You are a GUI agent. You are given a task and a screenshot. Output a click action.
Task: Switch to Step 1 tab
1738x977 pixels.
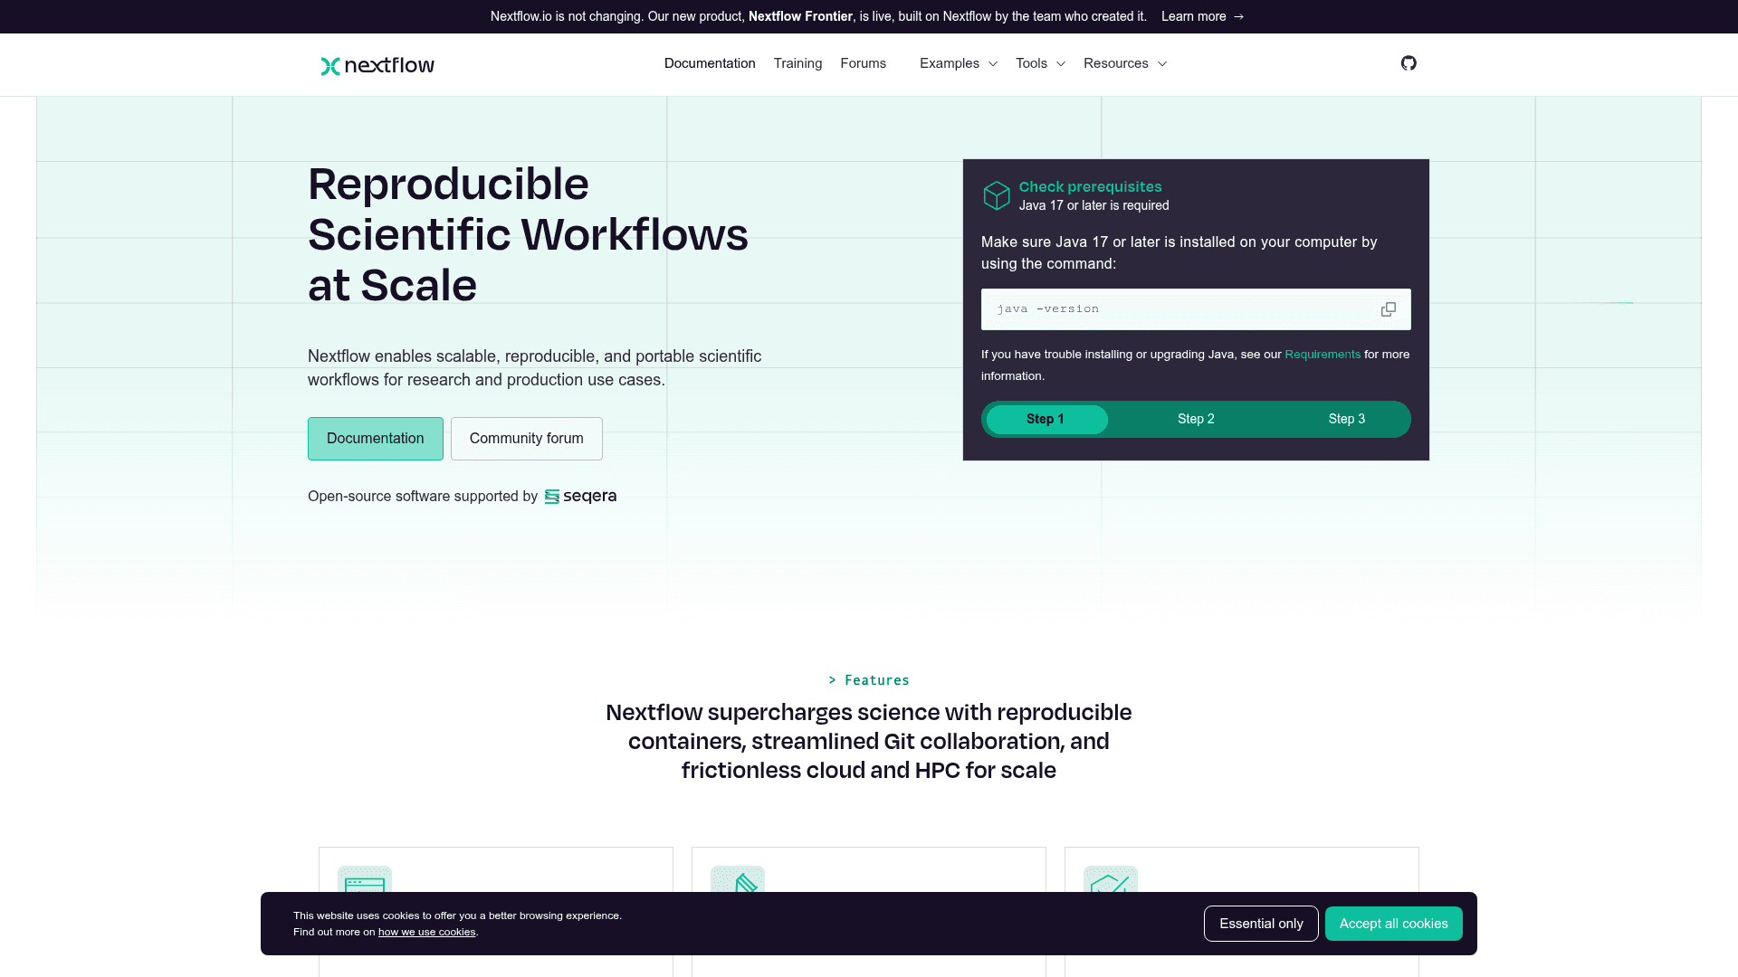(1046, 419)
